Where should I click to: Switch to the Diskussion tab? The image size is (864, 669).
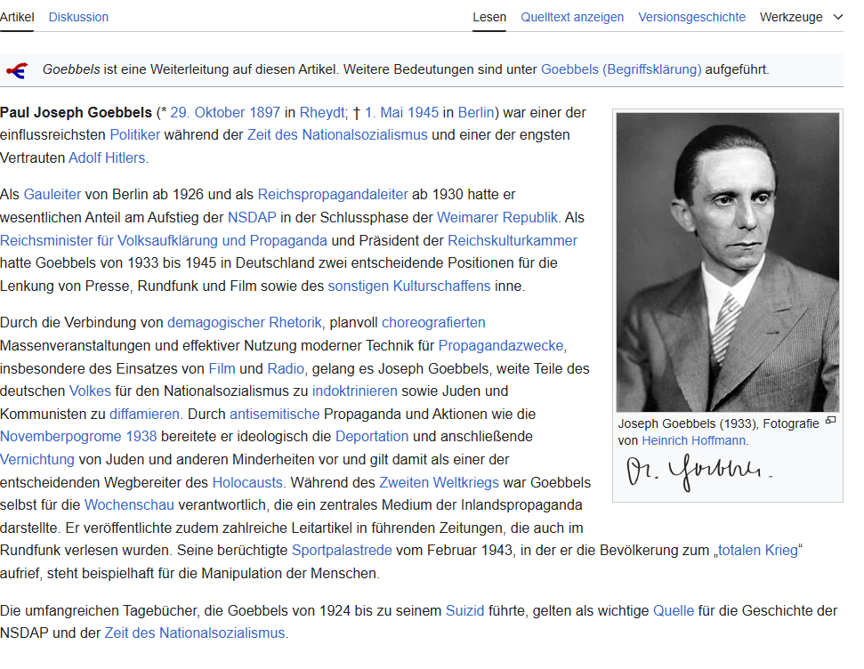coord(78,17)
